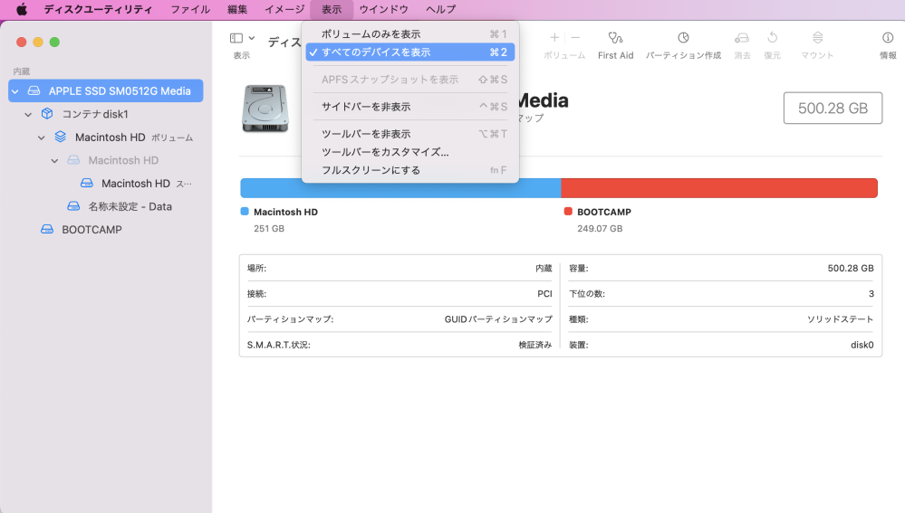Click disk icon for Macintosh HD snapshot row
The image size is (905, 513).
coord(87,184)
